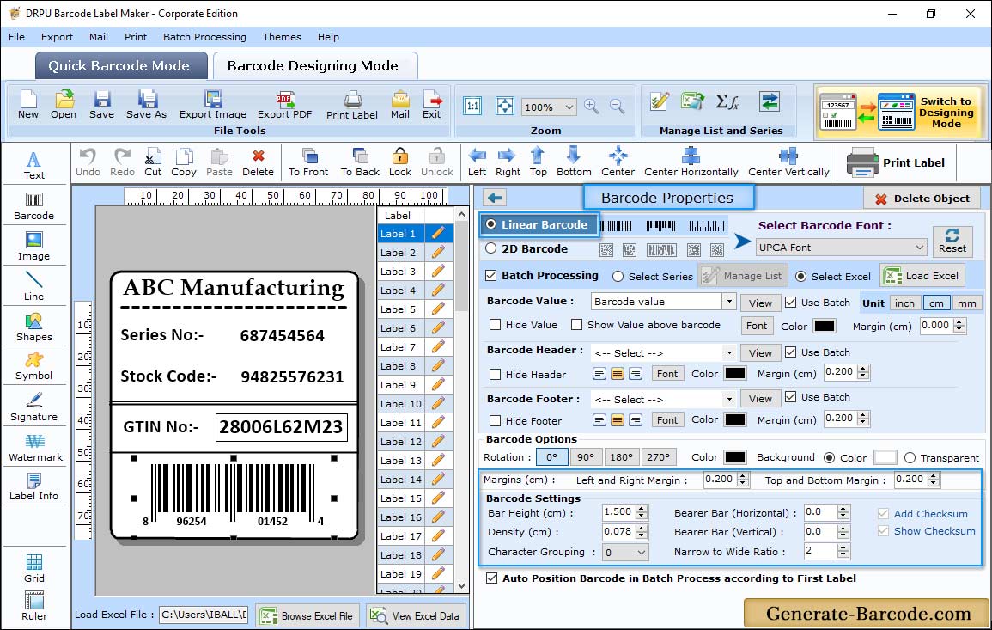This screenshot has height=630, width=992.
Task: Open the Export menu
Action: (57, 37)
